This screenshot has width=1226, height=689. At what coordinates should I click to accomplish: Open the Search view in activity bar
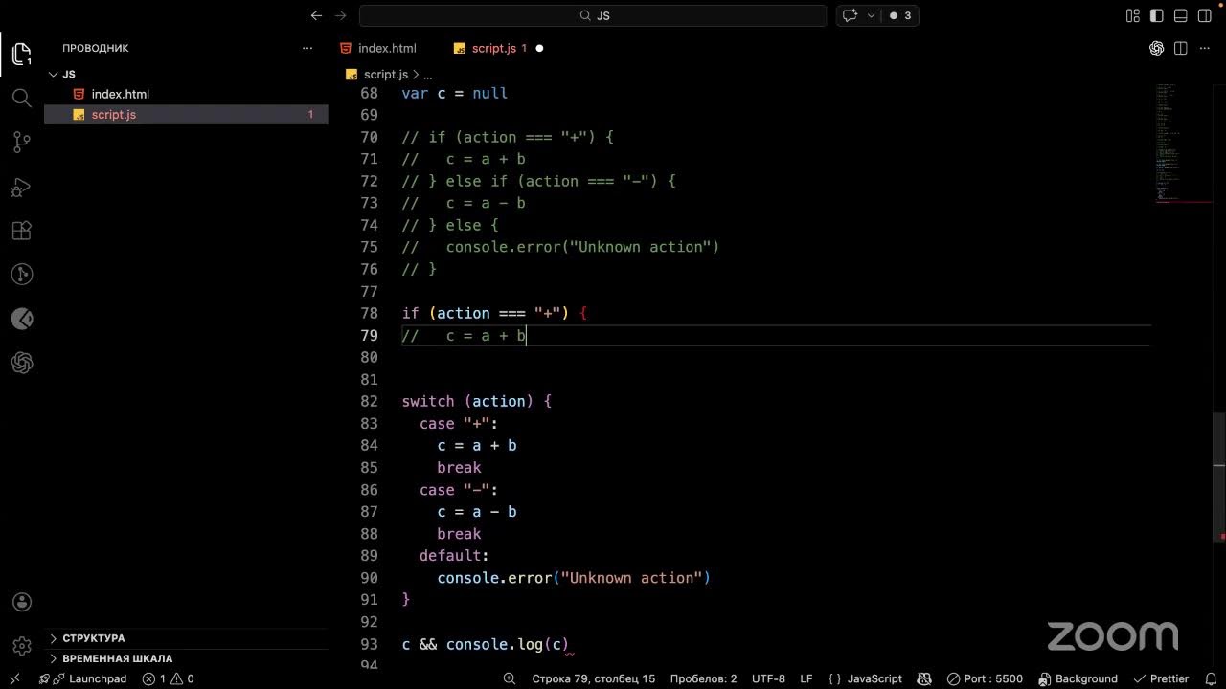(x=21, y=98)
